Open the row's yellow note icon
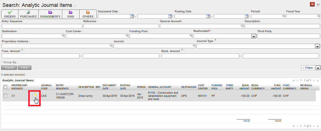 (35, 96)
